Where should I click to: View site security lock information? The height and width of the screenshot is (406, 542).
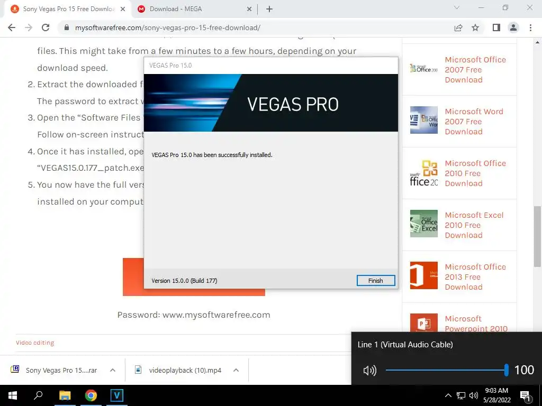(67, 27)
